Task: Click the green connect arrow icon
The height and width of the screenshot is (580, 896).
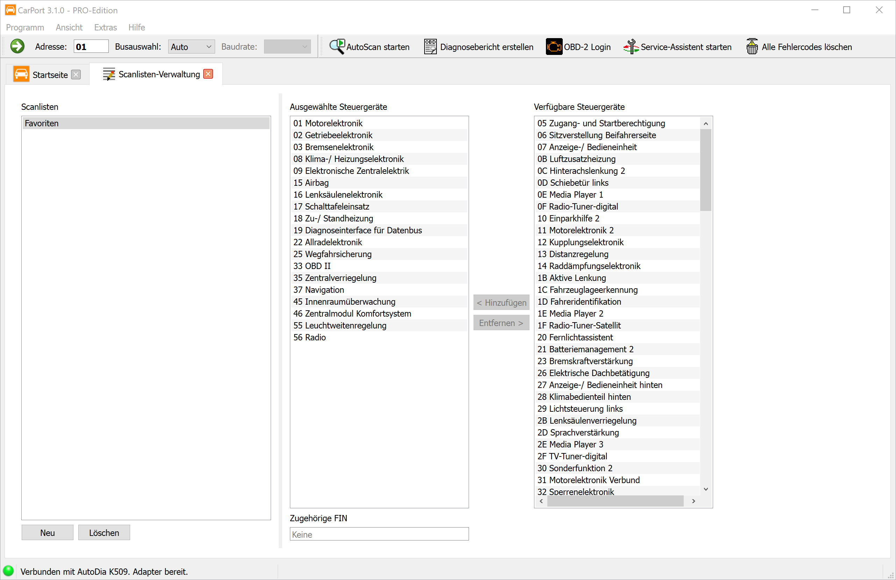Action: point(17,47)
